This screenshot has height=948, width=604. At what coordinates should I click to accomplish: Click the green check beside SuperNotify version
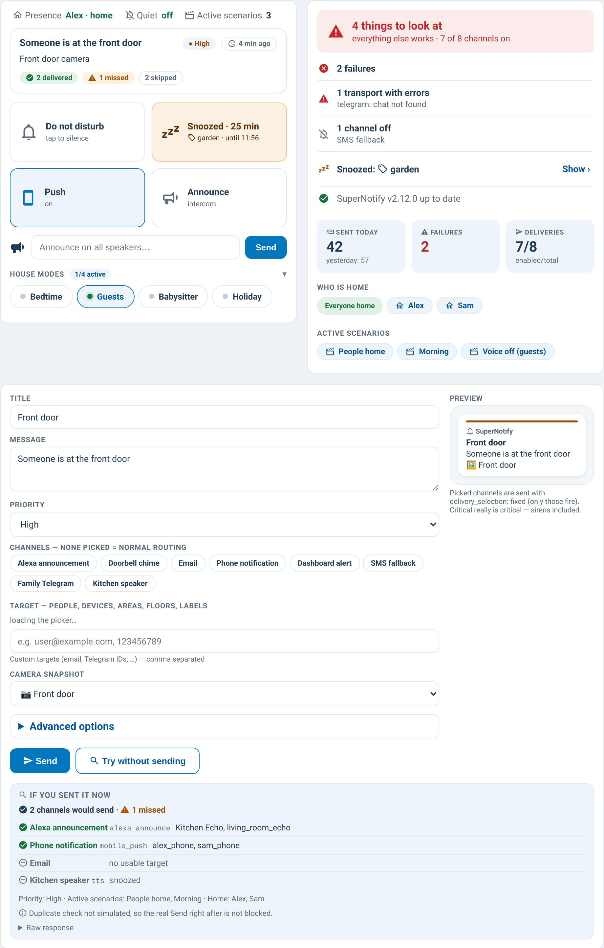pyautogui.click(x=323, y=198)
